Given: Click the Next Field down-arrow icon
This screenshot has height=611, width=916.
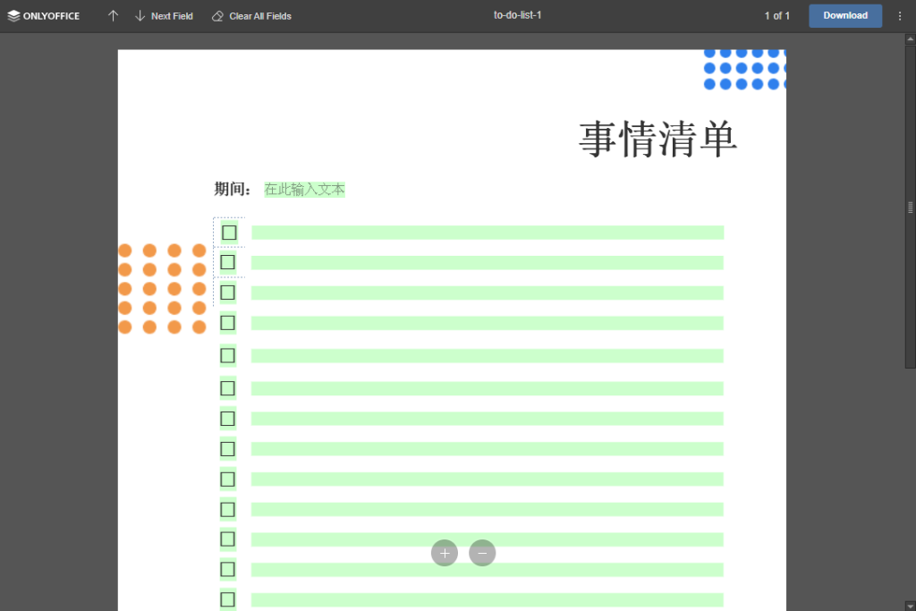Looking at the screenshot, I should coord(140,15).
